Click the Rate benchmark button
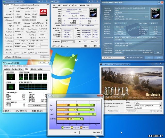 pos(113,111)
